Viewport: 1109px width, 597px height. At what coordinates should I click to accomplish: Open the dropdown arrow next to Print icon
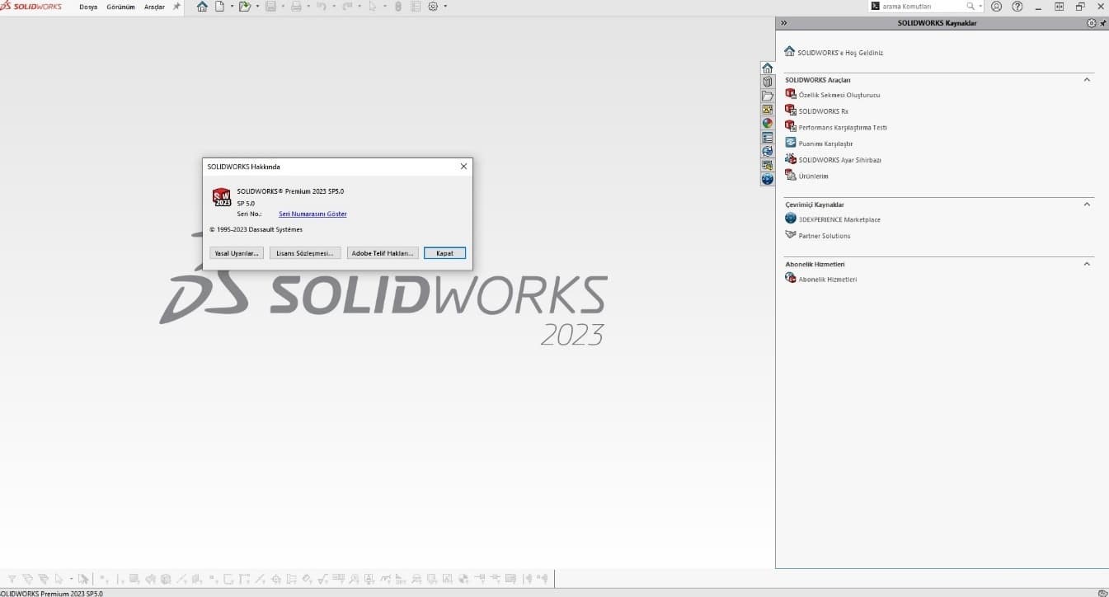(308, 6)
